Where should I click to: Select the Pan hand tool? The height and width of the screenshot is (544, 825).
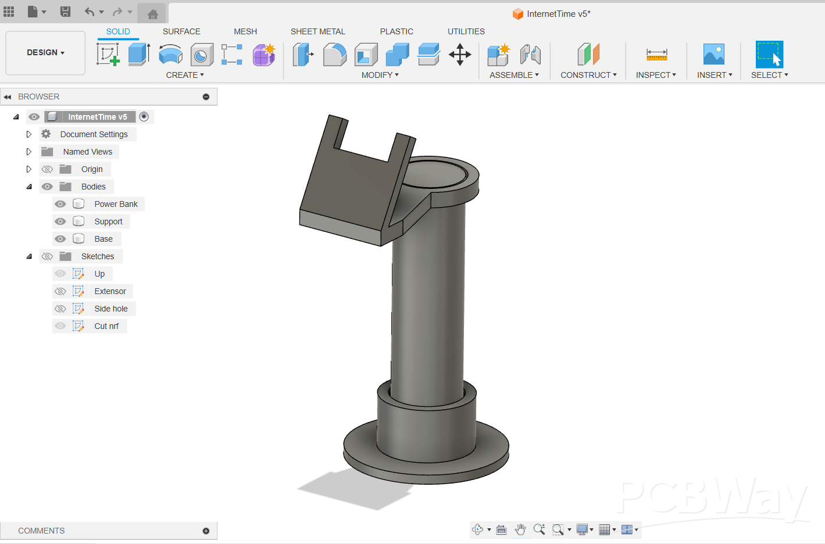(x=520, y=529)
